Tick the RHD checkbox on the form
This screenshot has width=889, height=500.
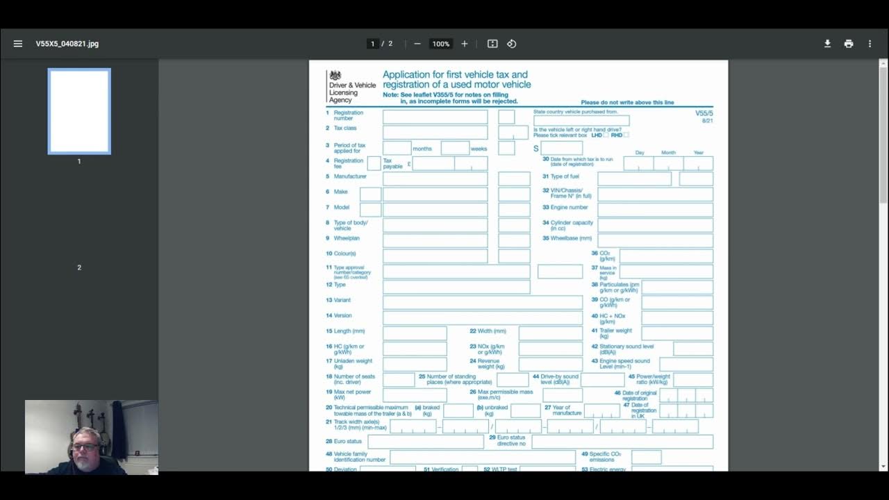pyautogui.click(x=626, y=135)
